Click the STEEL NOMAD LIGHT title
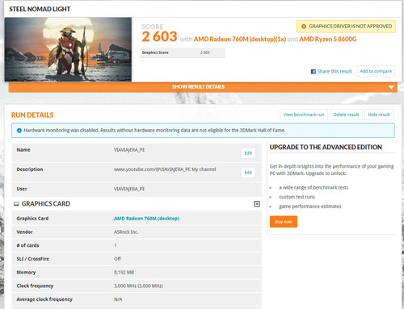The width and height of the screenshot is (404, 309). [x=40, y=9]
